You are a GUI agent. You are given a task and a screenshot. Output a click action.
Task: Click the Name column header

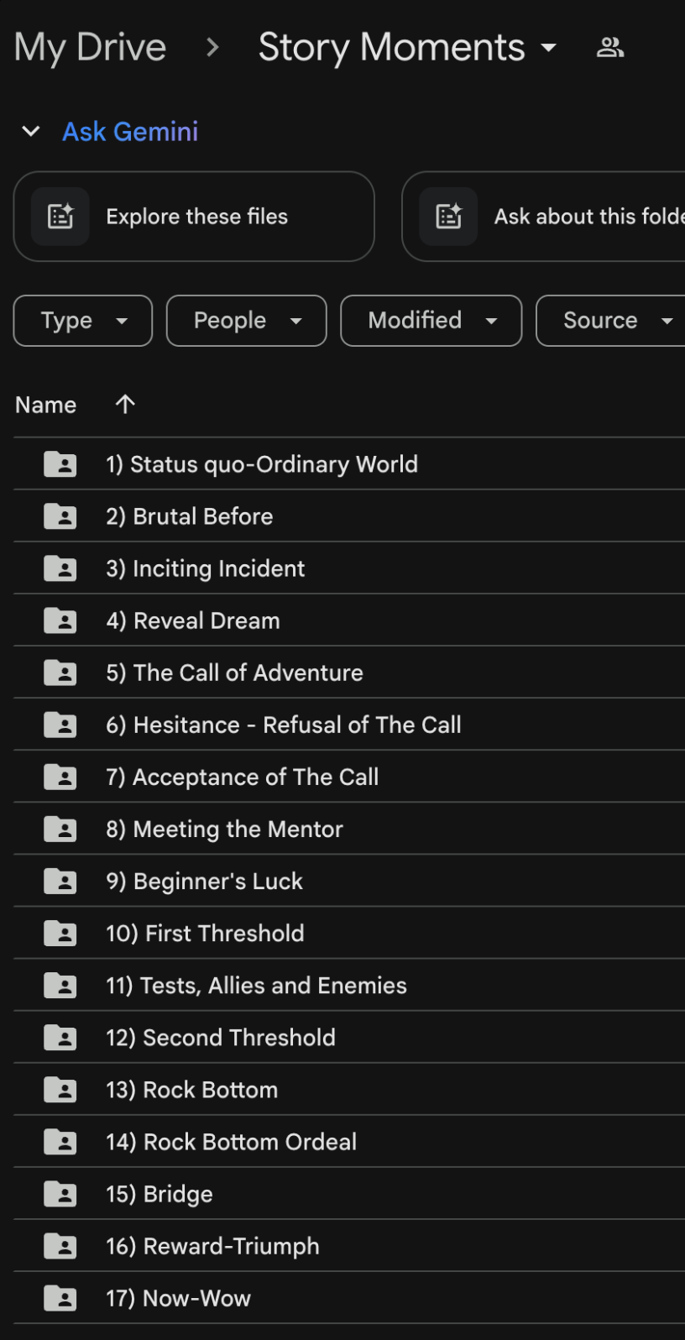click(46, 405)
